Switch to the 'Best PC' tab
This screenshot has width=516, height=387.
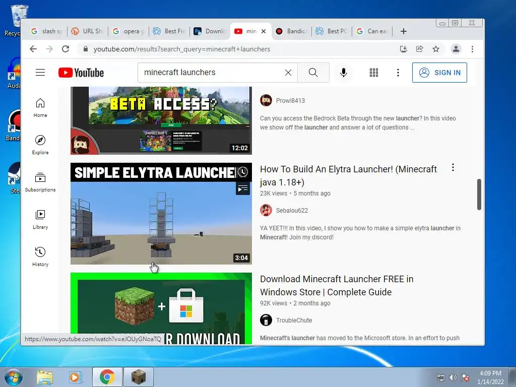(x=332, y=31)
